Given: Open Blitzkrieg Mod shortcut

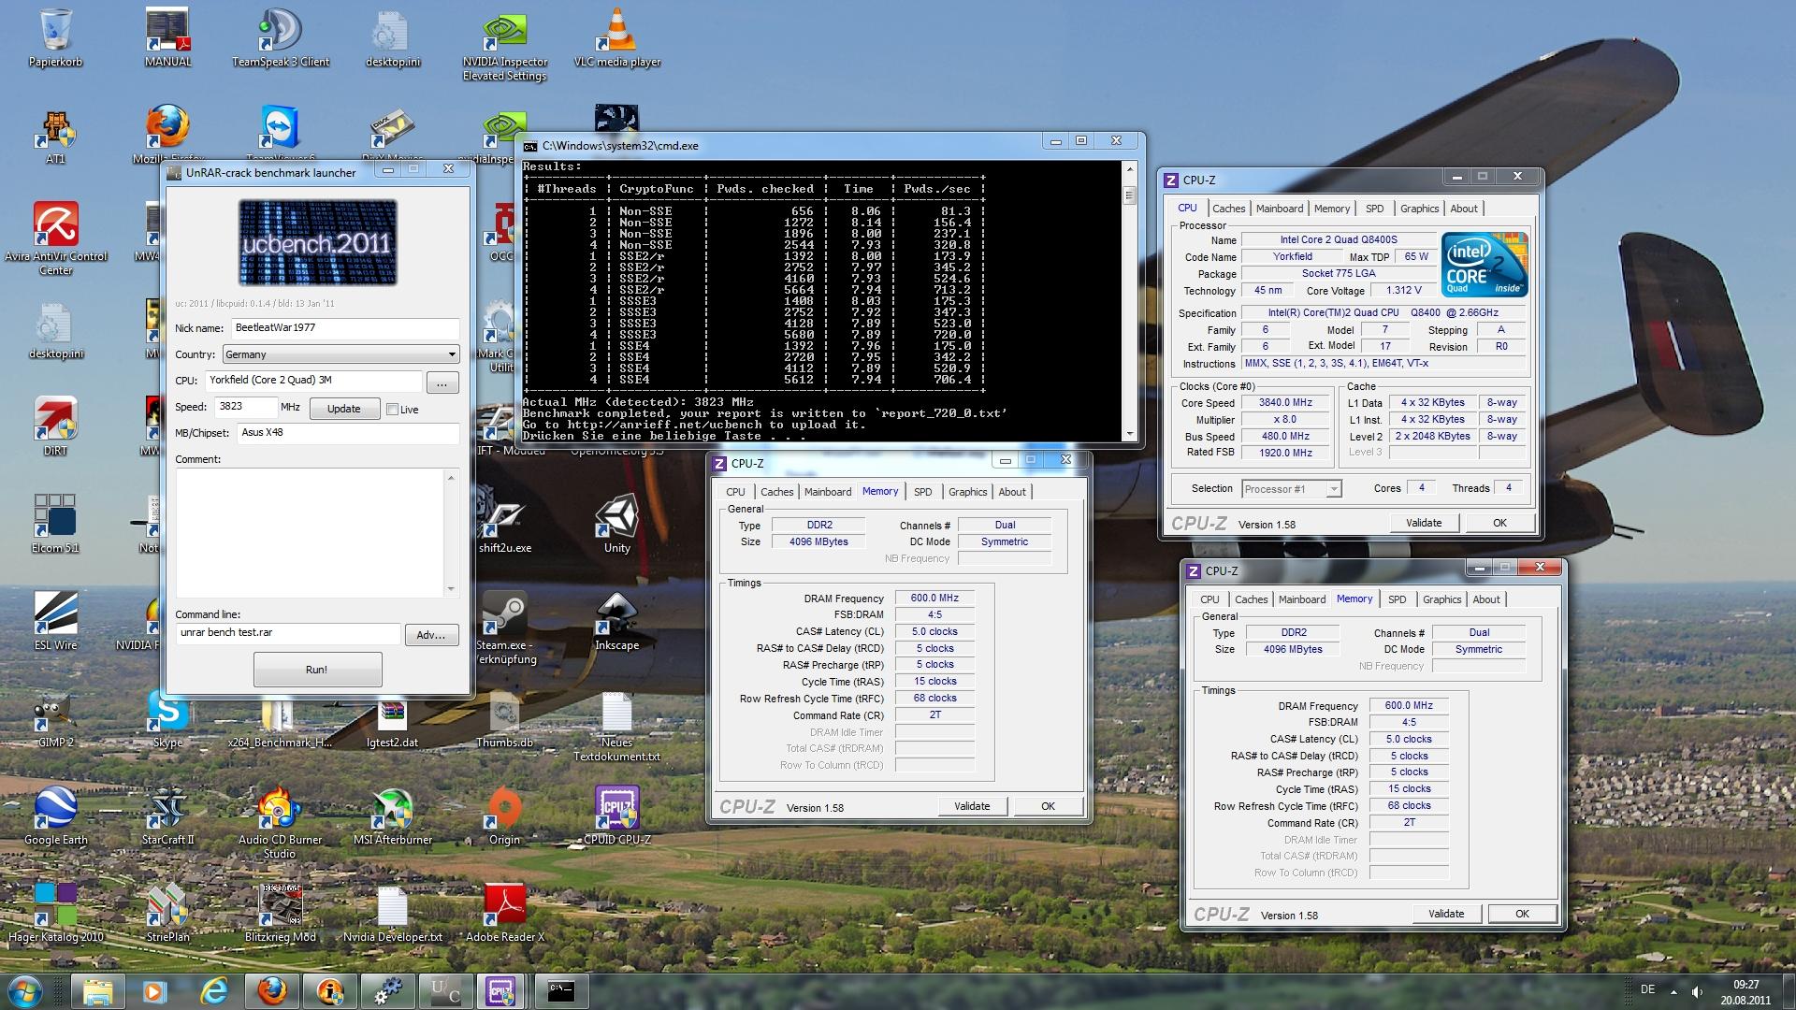Looking at the screenshot, I should 280,913.
